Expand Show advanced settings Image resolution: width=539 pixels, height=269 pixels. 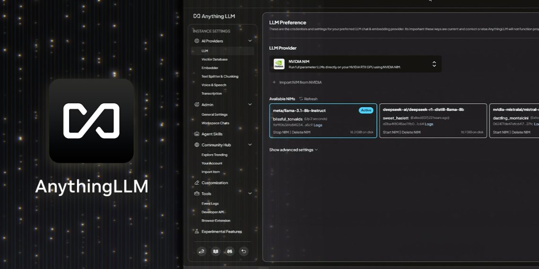click(293, 150)
